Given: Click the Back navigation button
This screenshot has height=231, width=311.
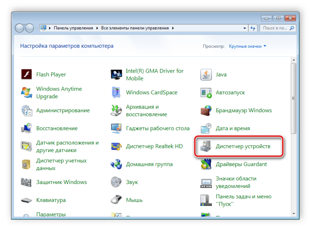Looking at the screenshot, I should pyautogui.click(x=20, y=28).
